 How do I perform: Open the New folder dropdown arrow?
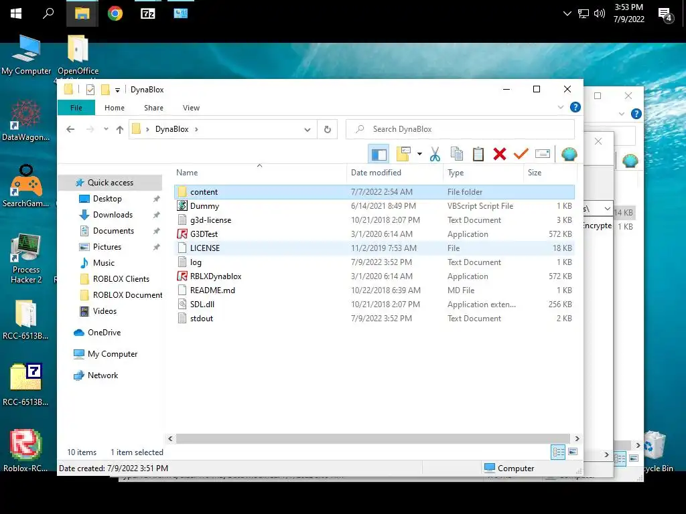pos(419,154)
